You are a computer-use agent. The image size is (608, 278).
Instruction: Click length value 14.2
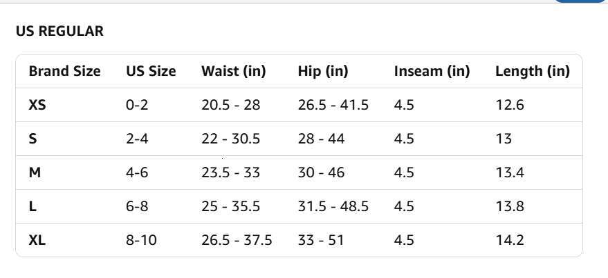point(510,240)
